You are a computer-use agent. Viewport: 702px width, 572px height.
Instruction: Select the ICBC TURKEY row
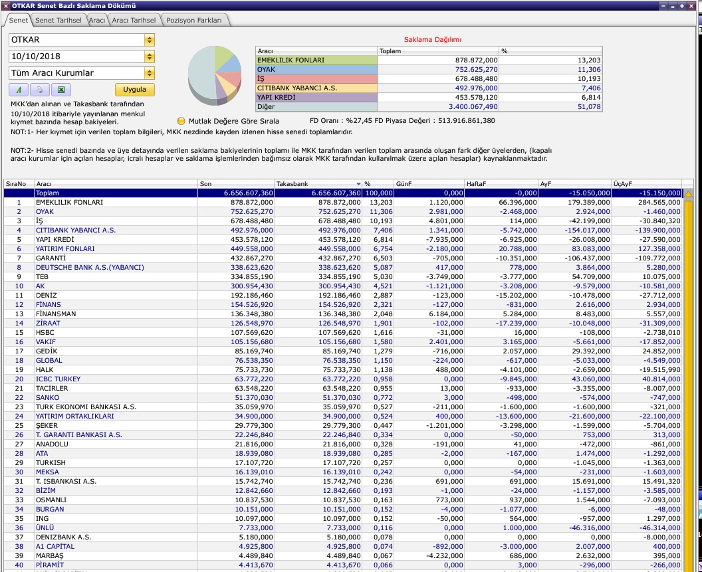pos(342,379)
